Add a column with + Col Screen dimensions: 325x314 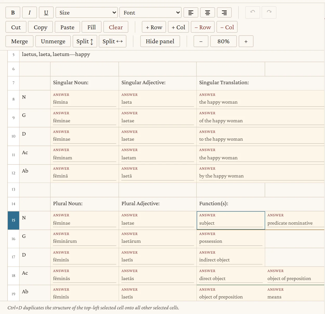(178, 27)
